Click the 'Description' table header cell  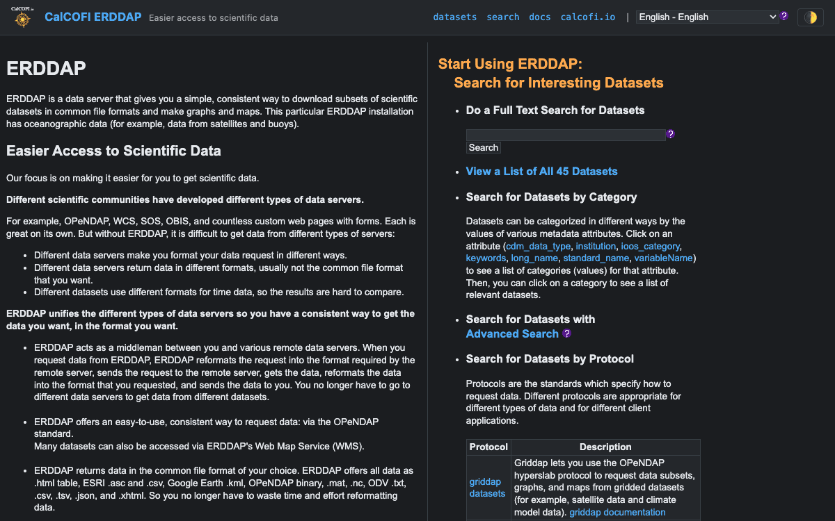[605, 447]
